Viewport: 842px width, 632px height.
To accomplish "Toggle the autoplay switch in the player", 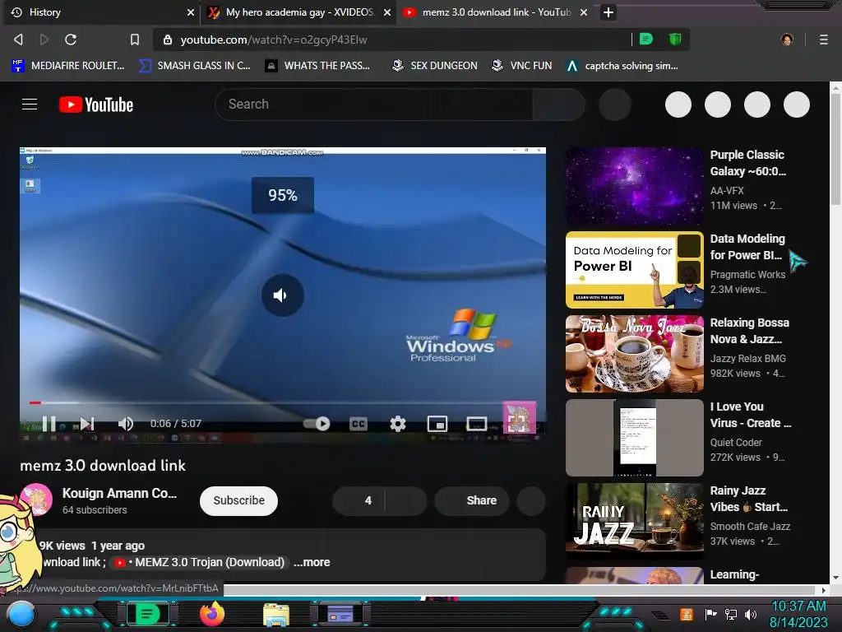I will pyautogui.click(x=317, y=424).
